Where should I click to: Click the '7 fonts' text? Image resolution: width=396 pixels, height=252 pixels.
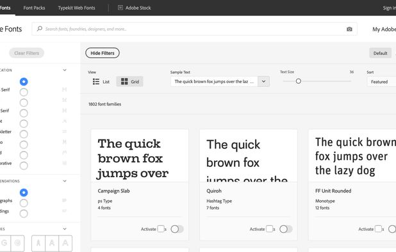(x=213, y=208)
